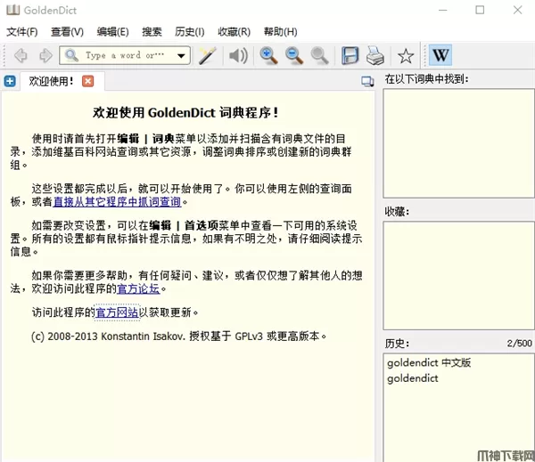The image size is (535, 462).
Task: Open the 历史(I) menu
Action: (189, 31)
